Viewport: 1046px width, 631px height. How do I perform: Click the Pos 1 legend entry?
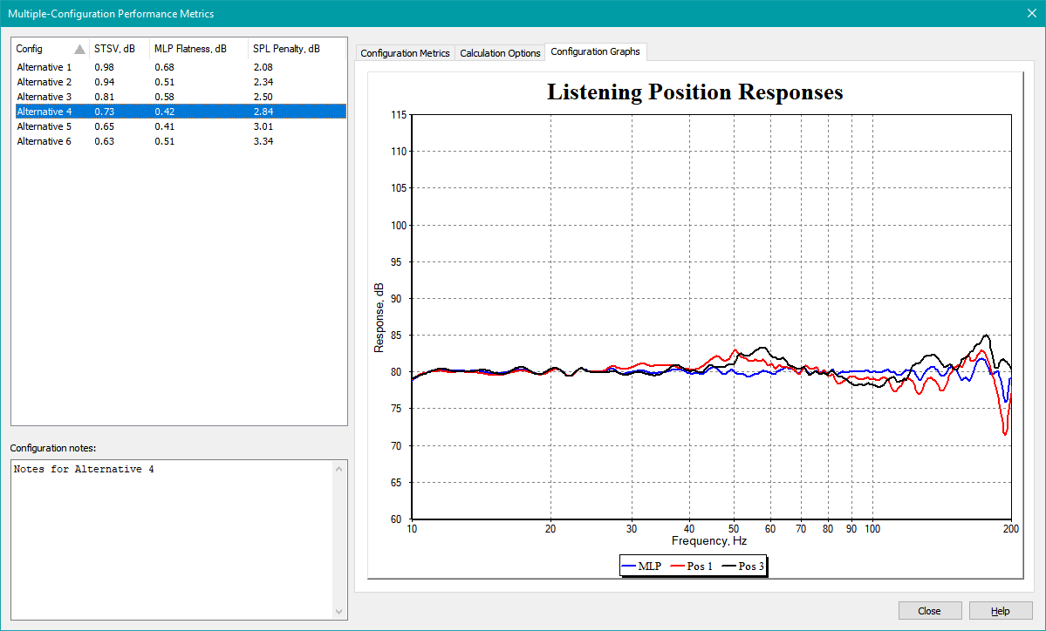tap(691, 567)
